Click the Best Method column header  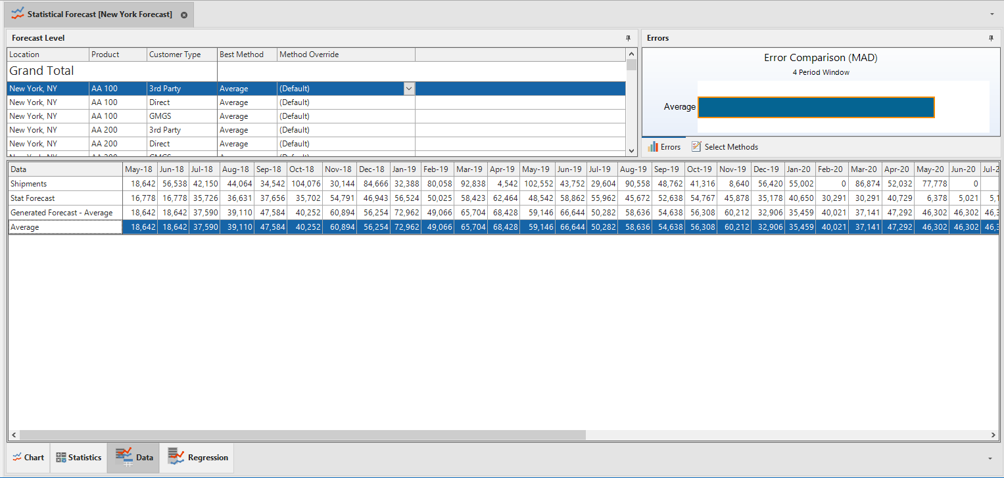(x=247, y=54)
